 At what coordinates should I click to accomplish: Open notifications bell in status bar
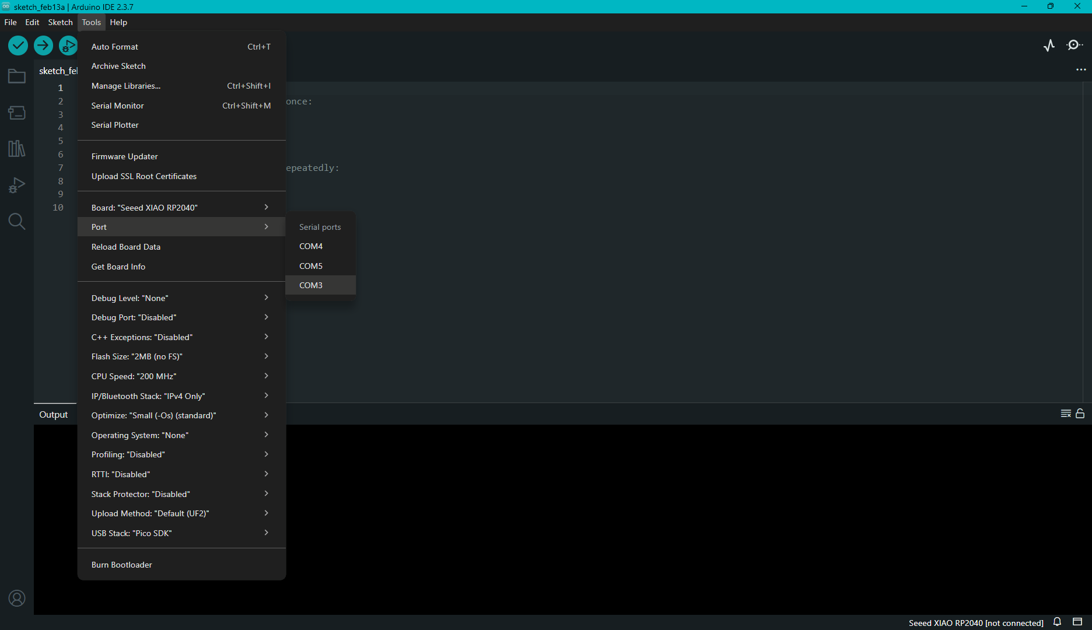(1057, 622)
